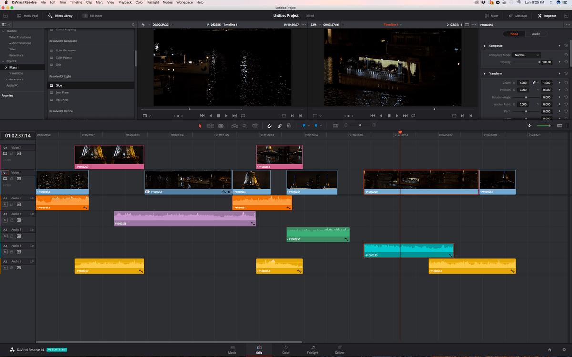
Task: Lock the Video 2 track
Action: click(12, 153)
